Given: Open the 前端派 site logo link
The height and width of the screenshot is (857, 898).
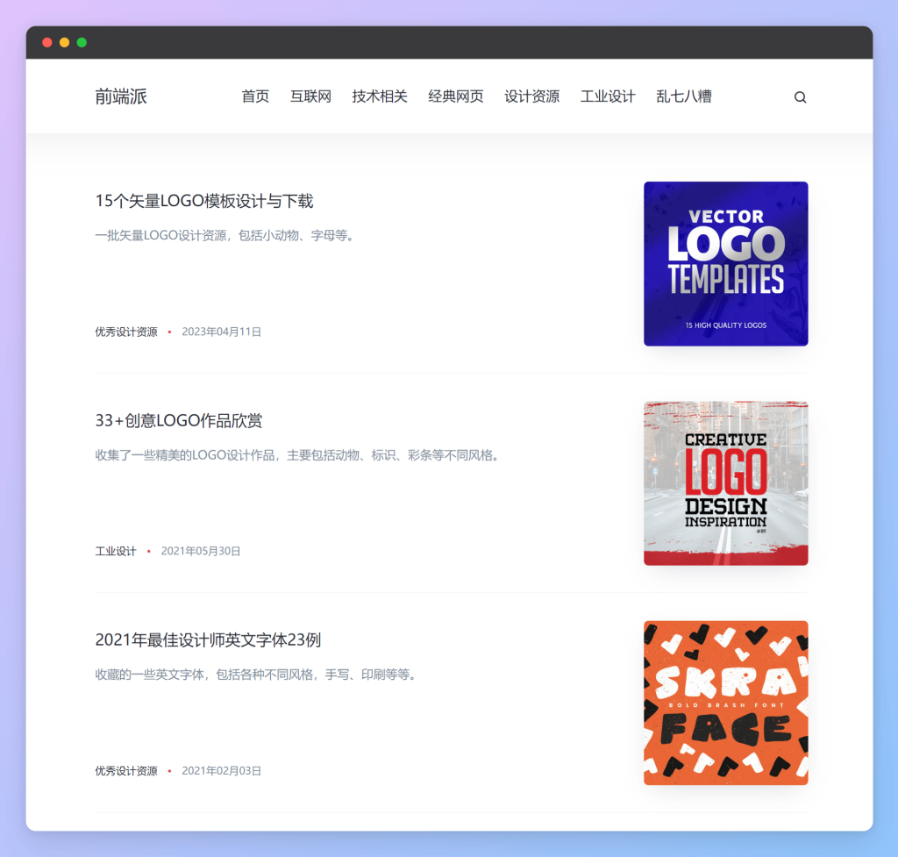Looking at the screenshot, I should click(121, 96).
